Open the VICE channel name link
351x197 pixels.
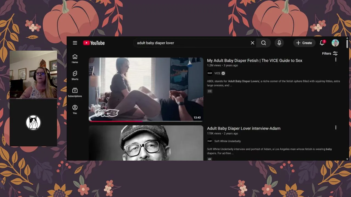[217, 73]
